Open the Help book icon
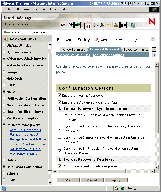 (x=133, y=25)
